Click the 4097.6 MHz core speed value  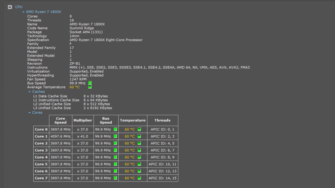point(60,136)
